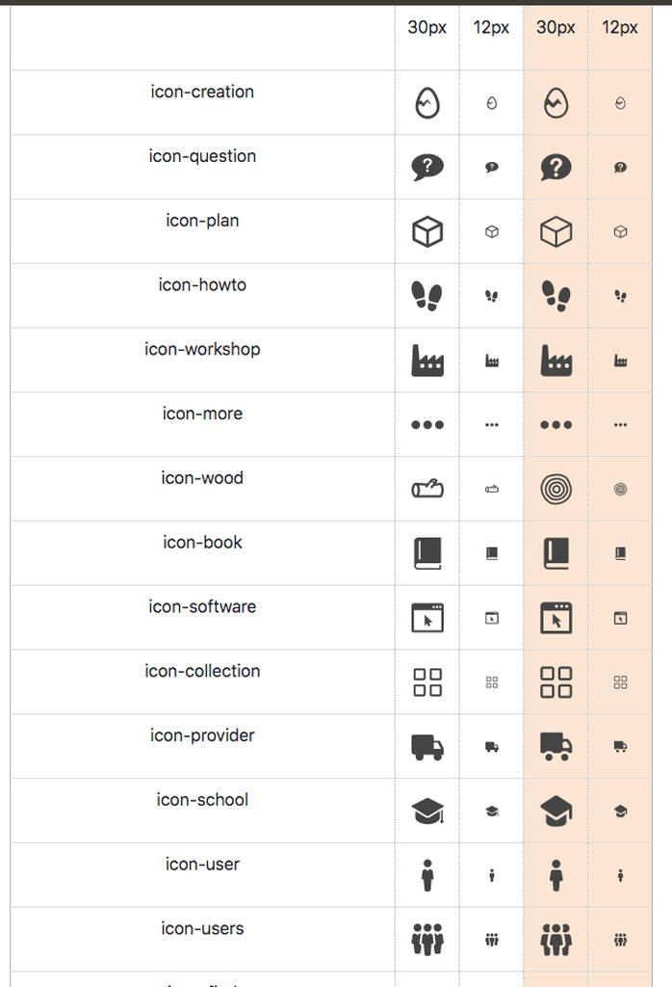The height and width of the screenshot is (987, 672).
Task: Click the wooden log icon for icon-wood
Action: click(427, 489)
